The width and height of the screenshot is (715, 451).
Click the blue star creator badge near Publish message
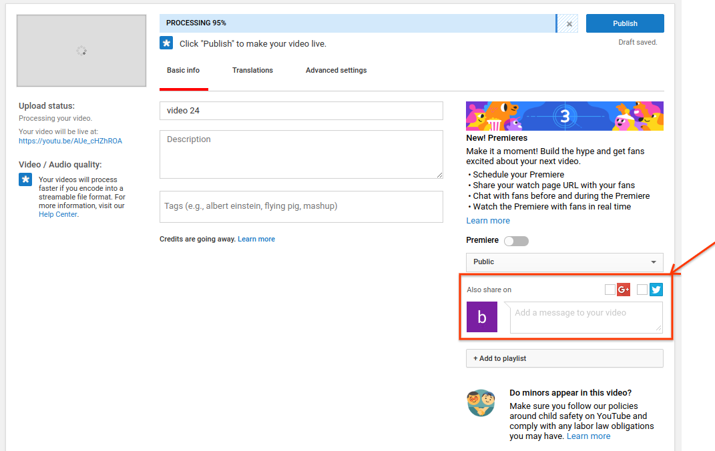(166, 43)
